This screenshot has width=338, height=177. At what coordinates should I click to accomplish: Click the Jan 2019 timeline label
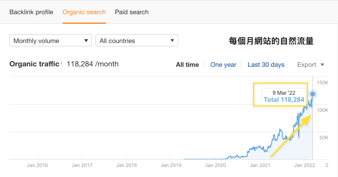[170, 165]
